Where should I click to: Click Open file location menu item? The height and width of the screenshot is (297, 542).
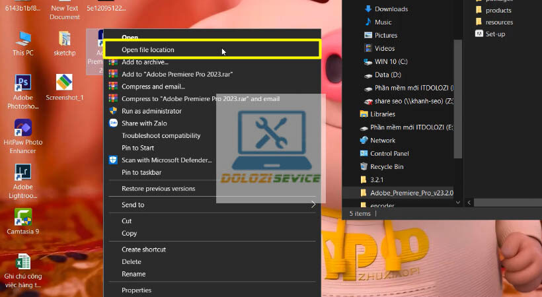pyautogui.click(x=148, y=49)
